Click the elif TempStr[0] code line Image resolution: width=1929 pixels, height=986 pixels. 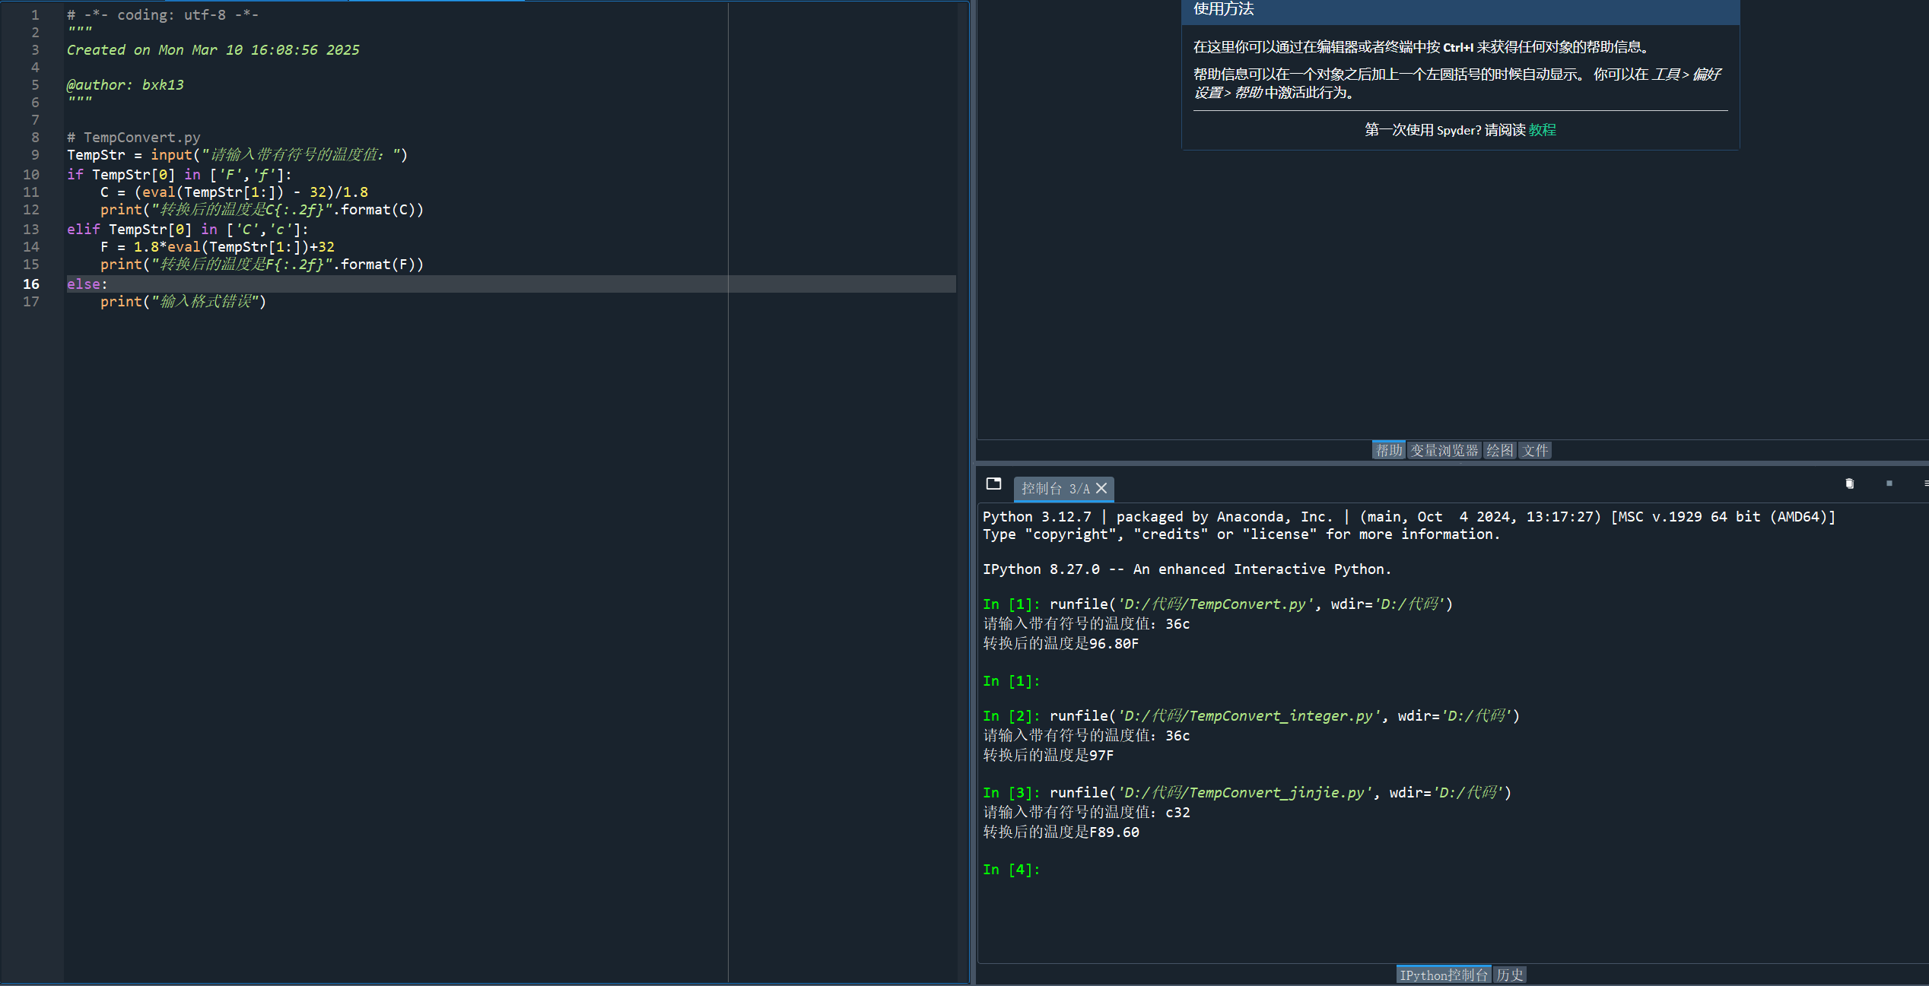point(187,229)
